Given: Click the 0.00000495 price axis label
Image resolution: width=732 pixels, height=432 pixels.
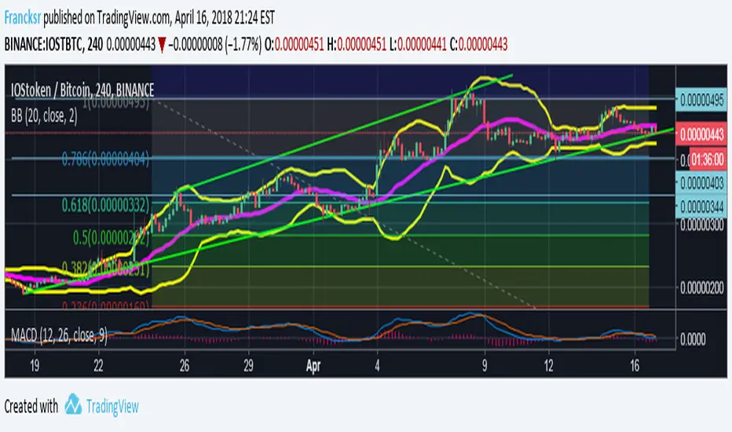Looking at the screenshot, I should (x=701, y=100).
